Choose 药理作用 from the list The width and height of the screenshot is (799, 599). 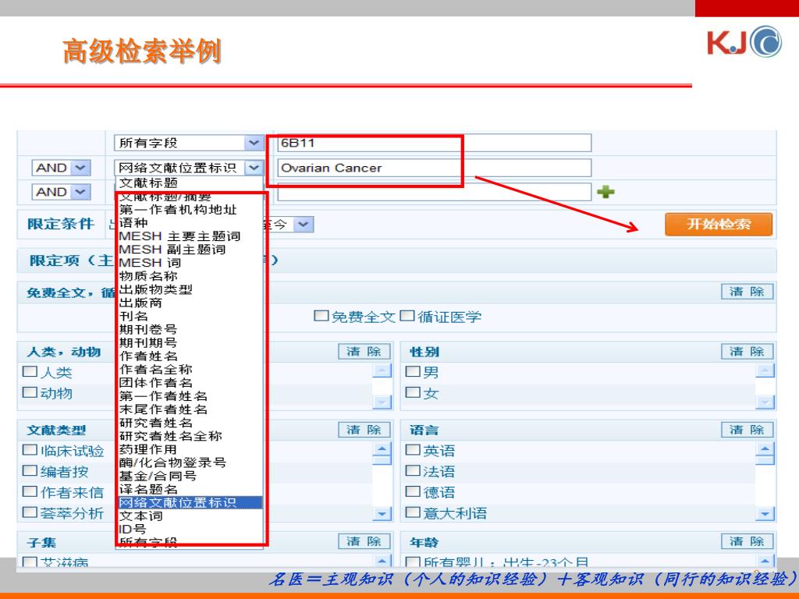coord(148,448)
